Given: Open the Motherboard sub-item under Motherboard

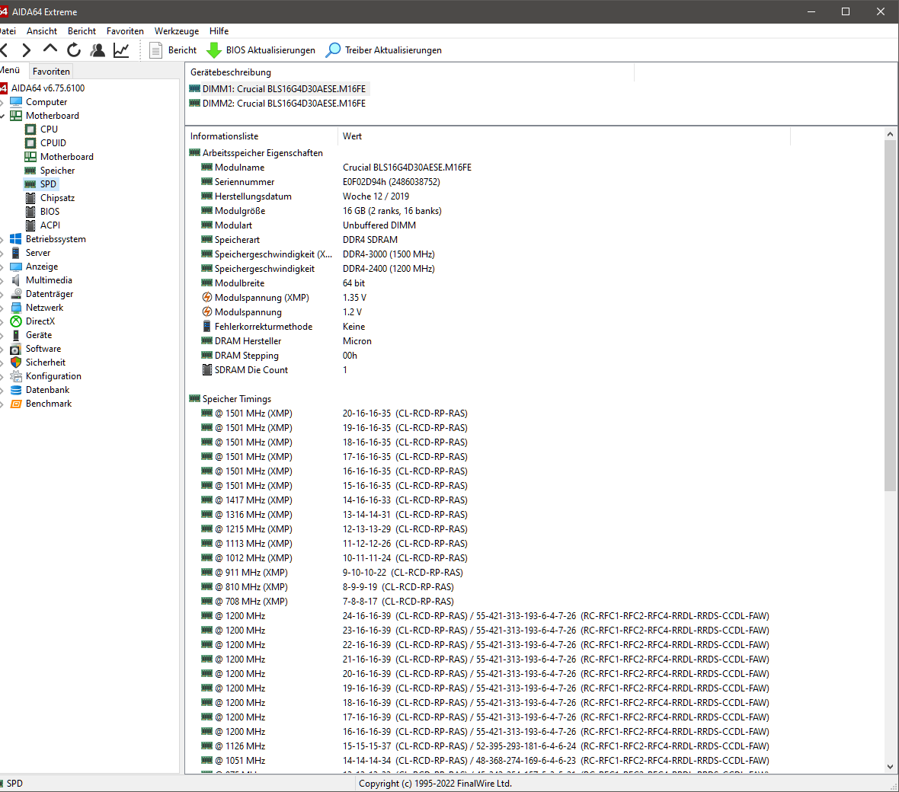Looking at the screenshot, I should coord(66,157).
